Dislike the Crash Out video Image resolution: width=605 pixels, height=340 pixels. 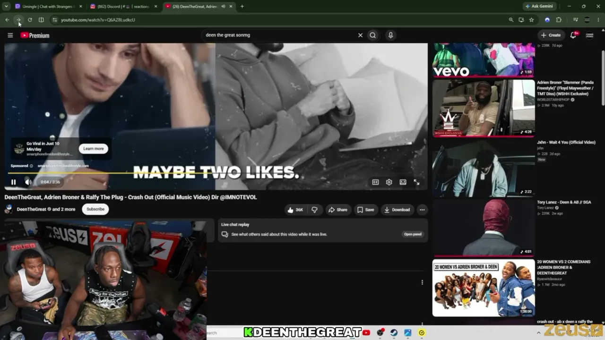click(314, 210)
